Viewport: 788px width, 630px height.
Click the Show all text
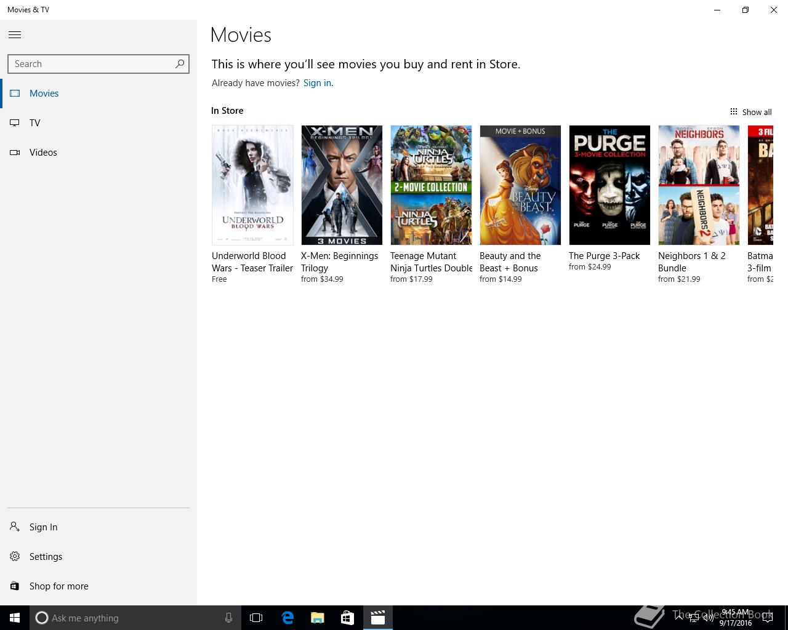pyautogui.click(x=757, y=112)
